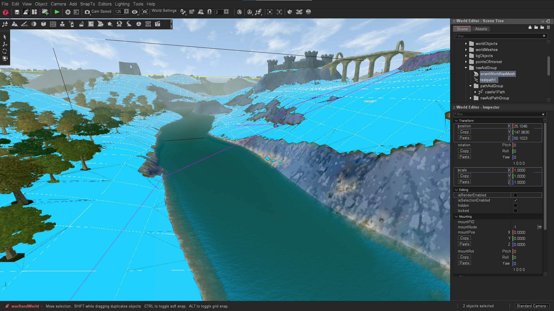This screenshot has height=311, width=554.
Task: Click the trash icon in Scene Tree
Action: click(548, 27)
